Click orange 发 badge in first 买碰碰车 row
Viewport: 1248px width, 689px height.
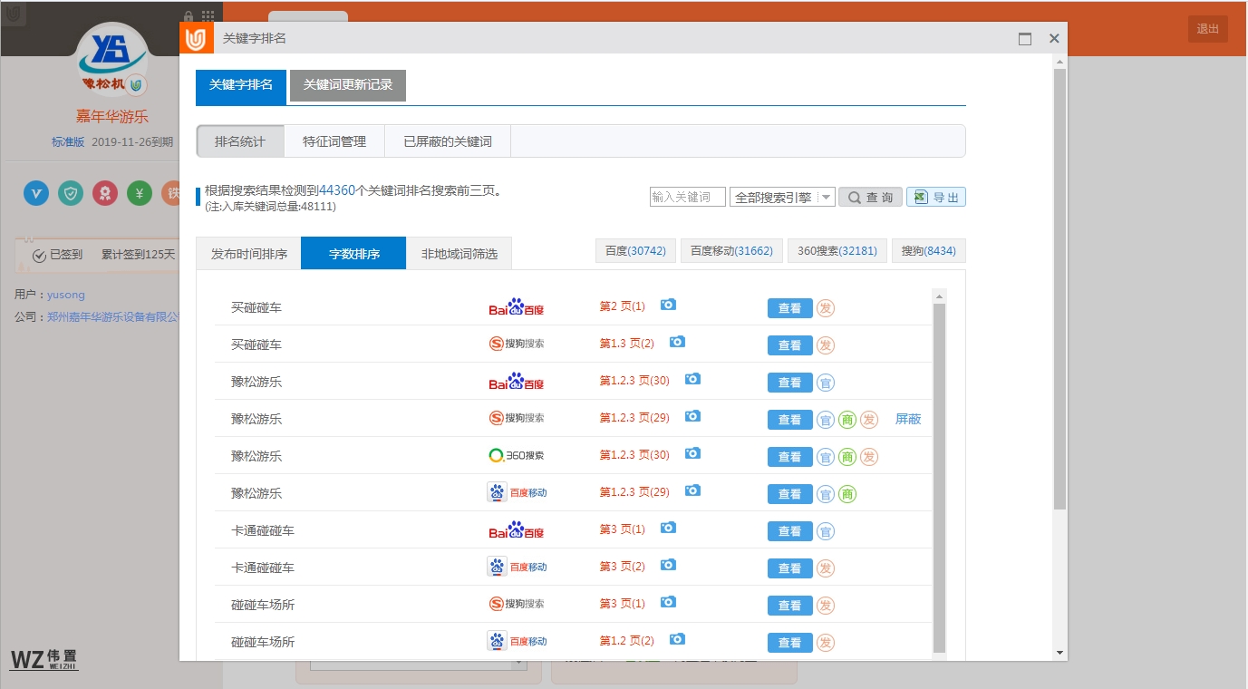click(x=826, y=308)
